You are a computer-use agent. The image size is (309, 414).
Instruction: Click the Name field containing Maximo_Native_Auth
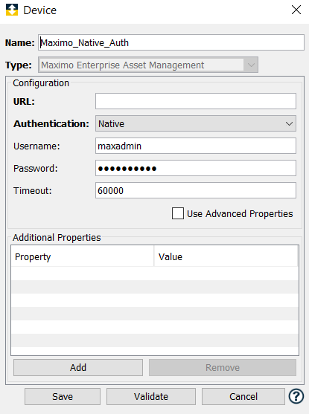click(171, 42)
